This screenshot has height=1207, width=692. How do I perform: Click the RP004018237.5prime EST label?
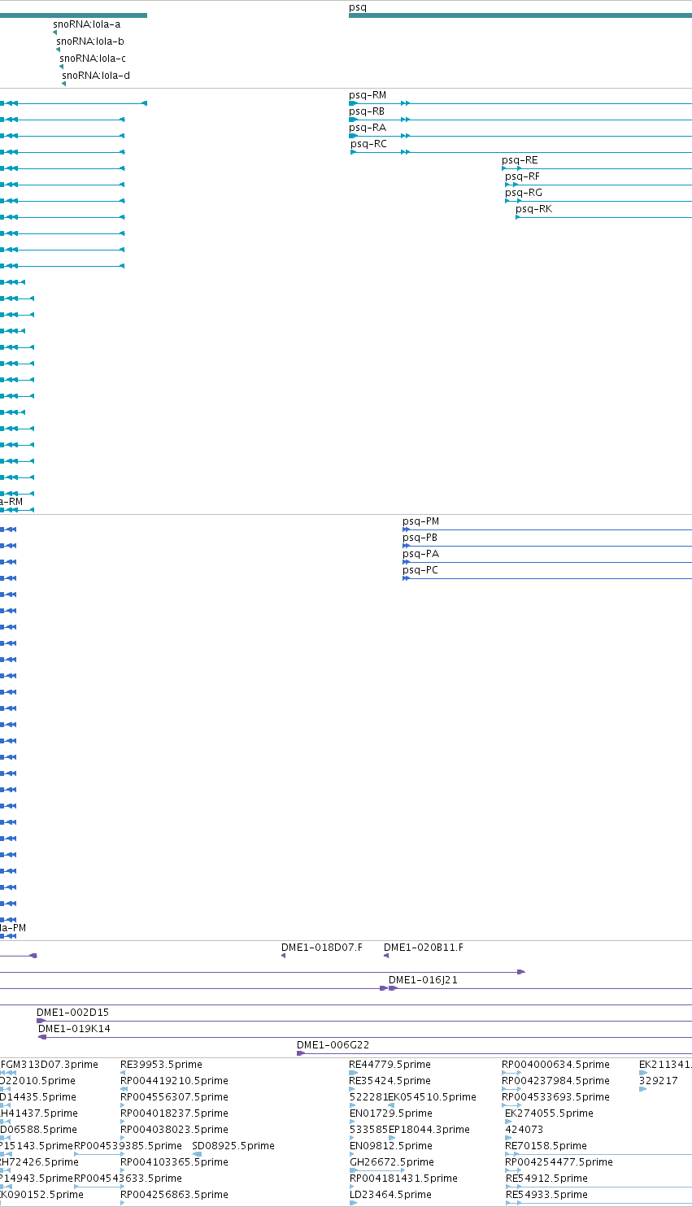[x=174, y=1113]
